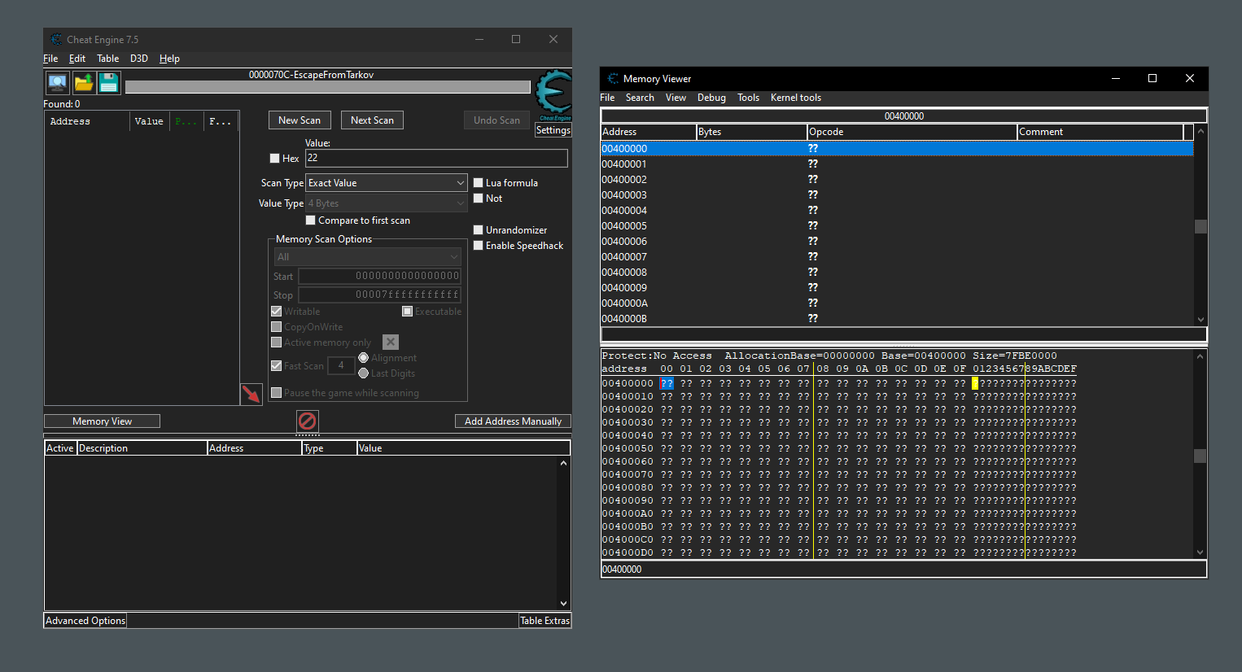Click Memory Viewer title bar app icon
Image resolution: width=1242 pixels, height=672 pixels.
[x=613, y=78]
